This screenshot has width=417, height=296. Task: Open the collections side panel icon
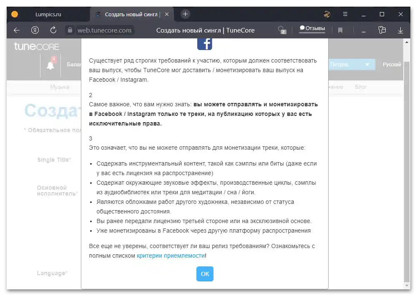point(382,30)
